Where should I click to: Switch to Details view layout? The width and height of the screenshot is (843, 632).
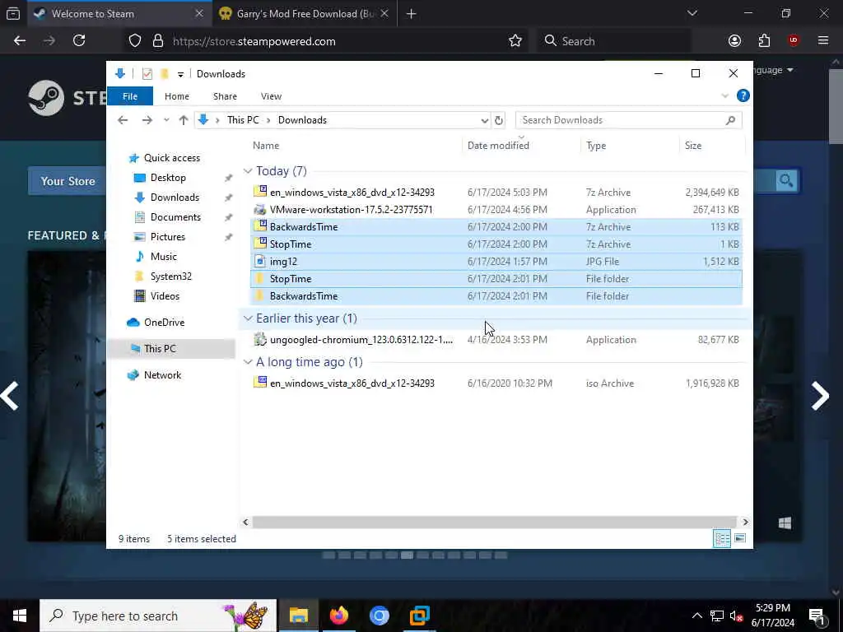[721, 538]
